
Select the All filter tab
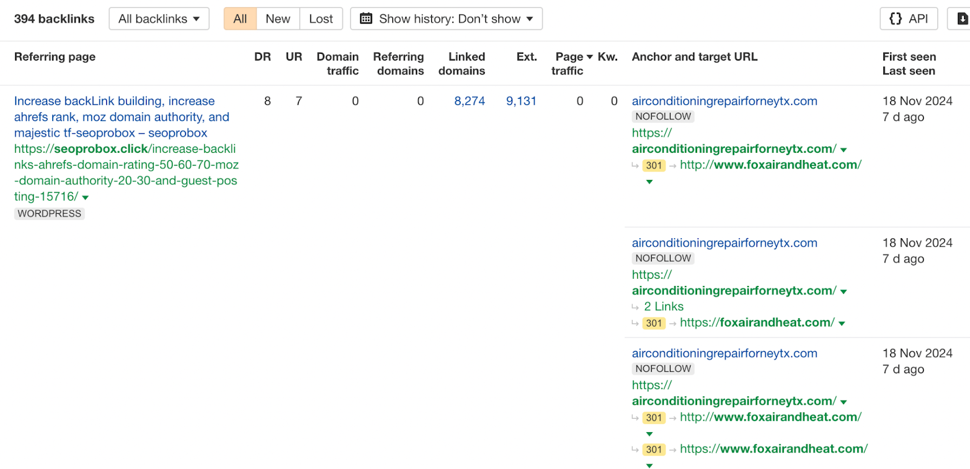(x=240, y=19)
